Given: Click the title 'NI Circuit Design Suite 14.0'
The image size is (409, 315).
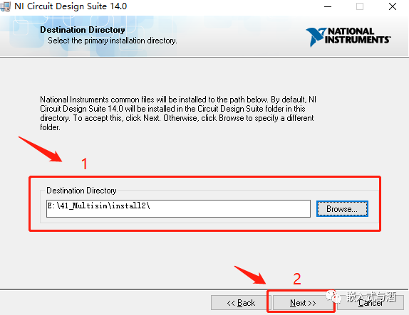Looking at the screenshot, I should (71, 6).
